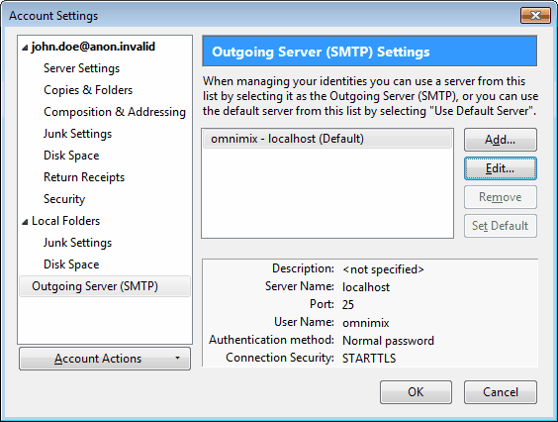Open Junk Settings under john.doe account

(77, 134)
